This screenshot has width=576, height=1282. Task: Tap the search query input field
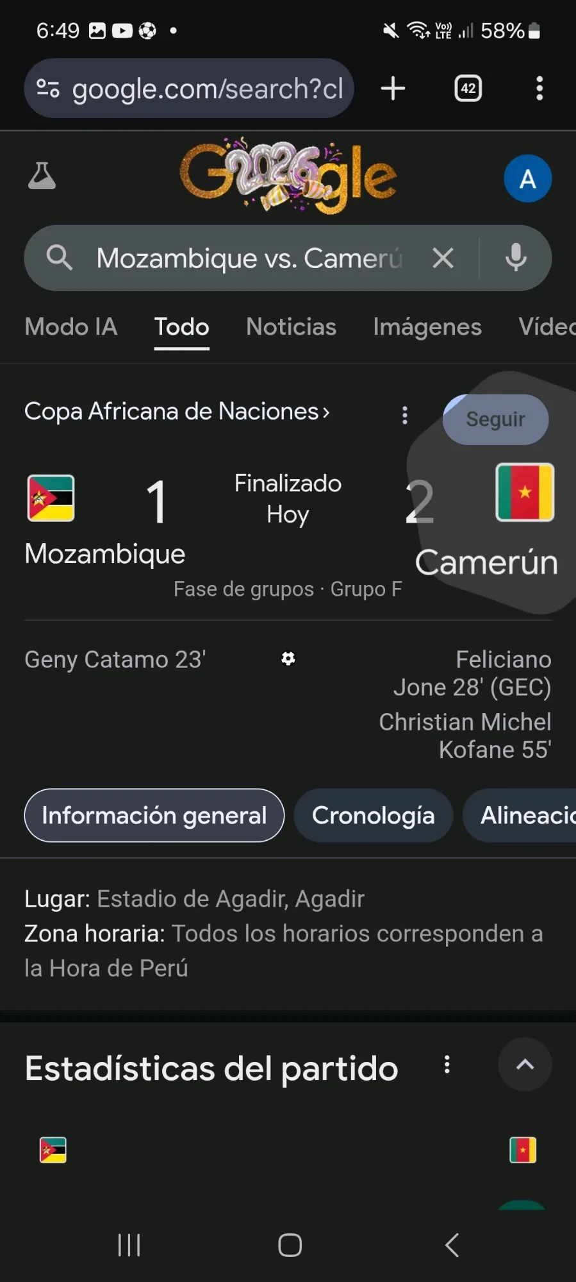(250, 258)
